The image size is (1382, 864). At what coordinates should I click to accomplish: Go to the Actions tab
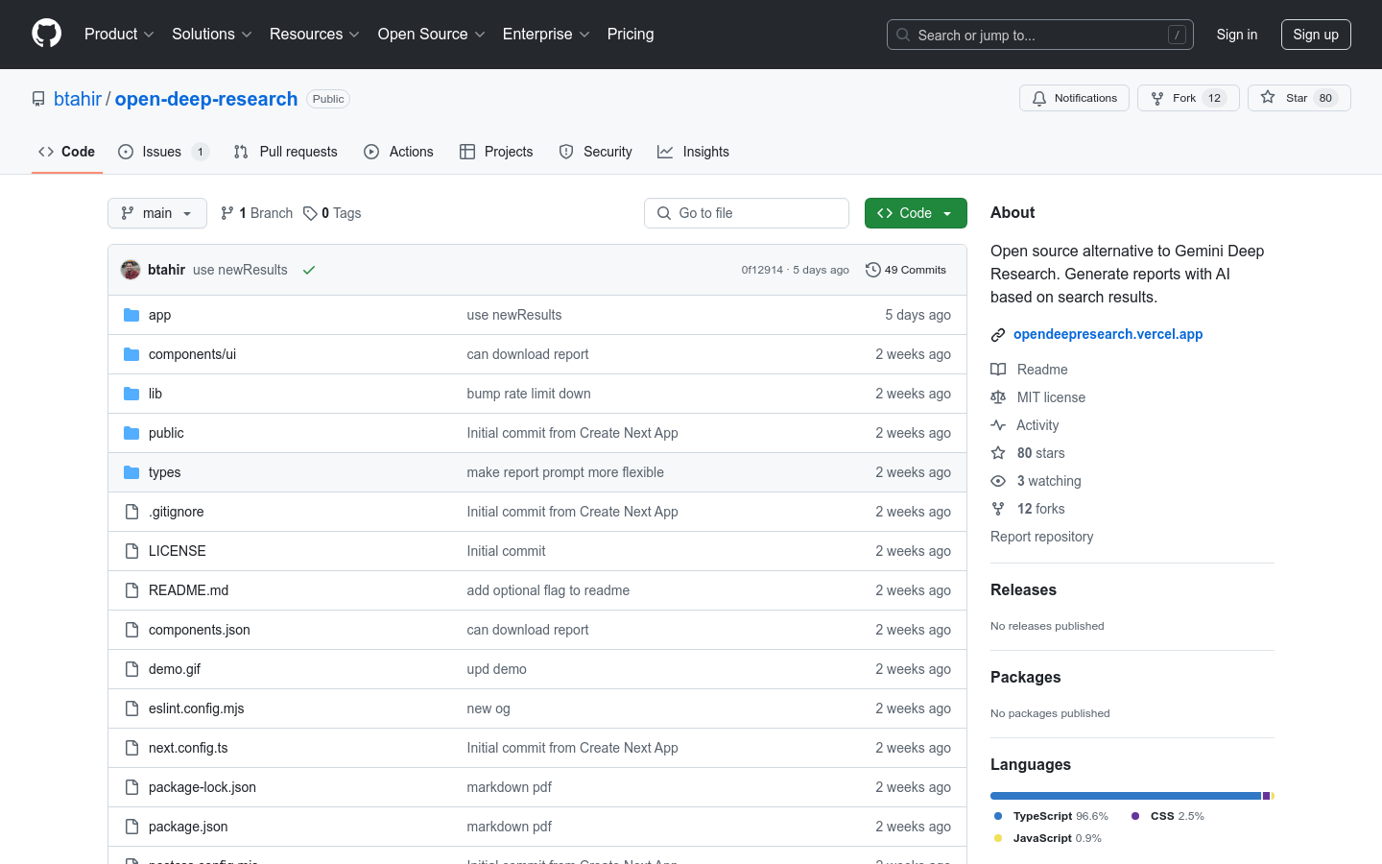[399, 152]
